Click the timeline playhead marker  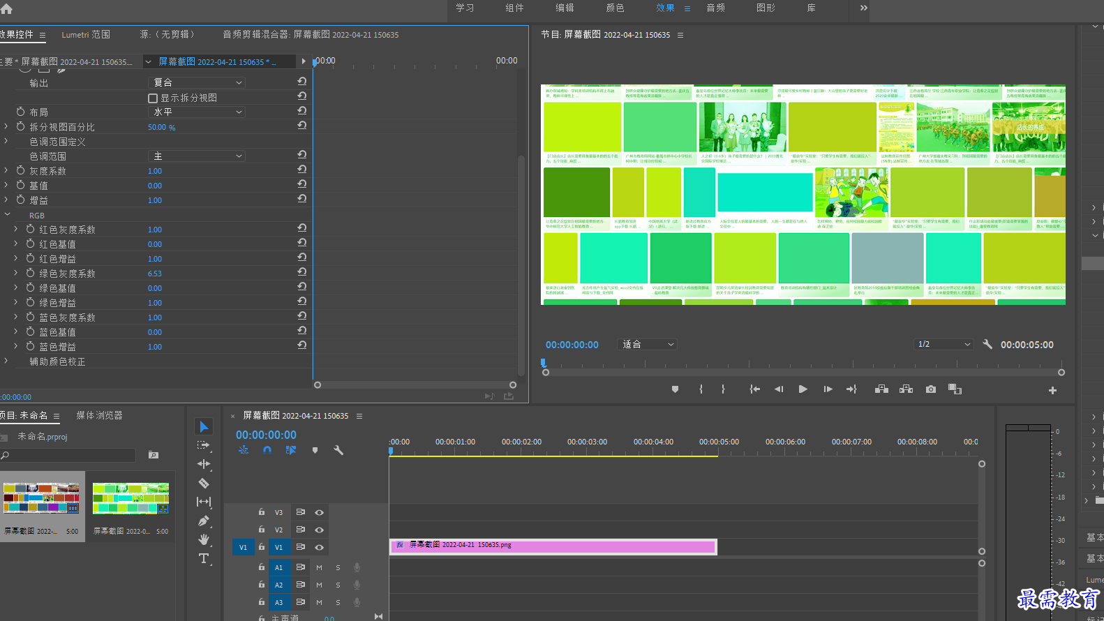pyautogui.click(x=391, y=451)
